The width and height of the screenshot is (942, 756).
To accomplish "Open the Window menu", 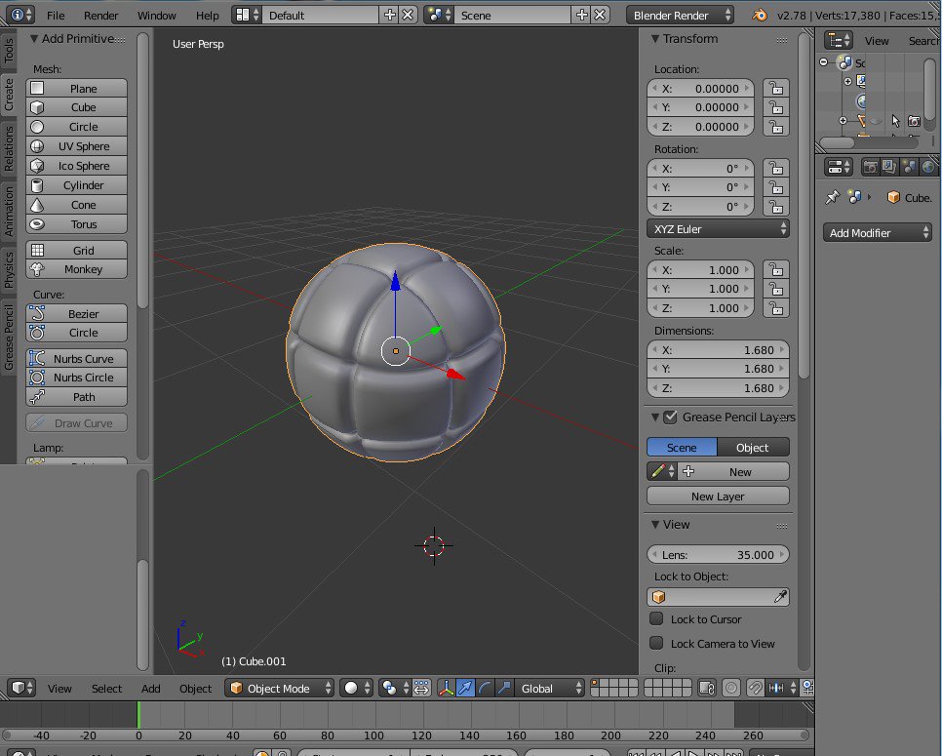I will (157, 15).
